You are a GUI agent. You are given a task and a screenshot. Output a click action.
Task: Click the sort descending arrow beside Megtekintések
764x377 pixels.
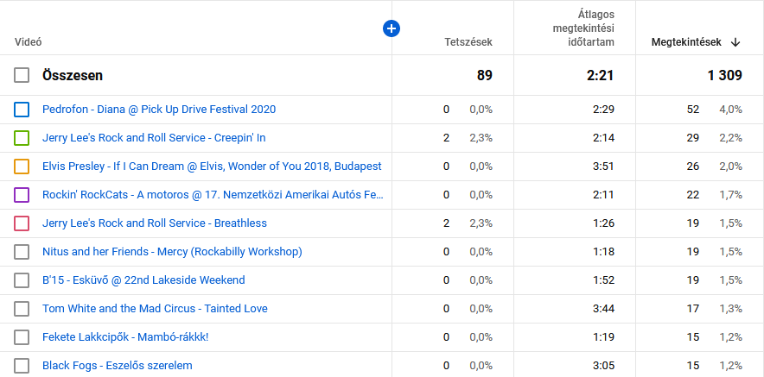pyautogui.click(x=735, y=41)
